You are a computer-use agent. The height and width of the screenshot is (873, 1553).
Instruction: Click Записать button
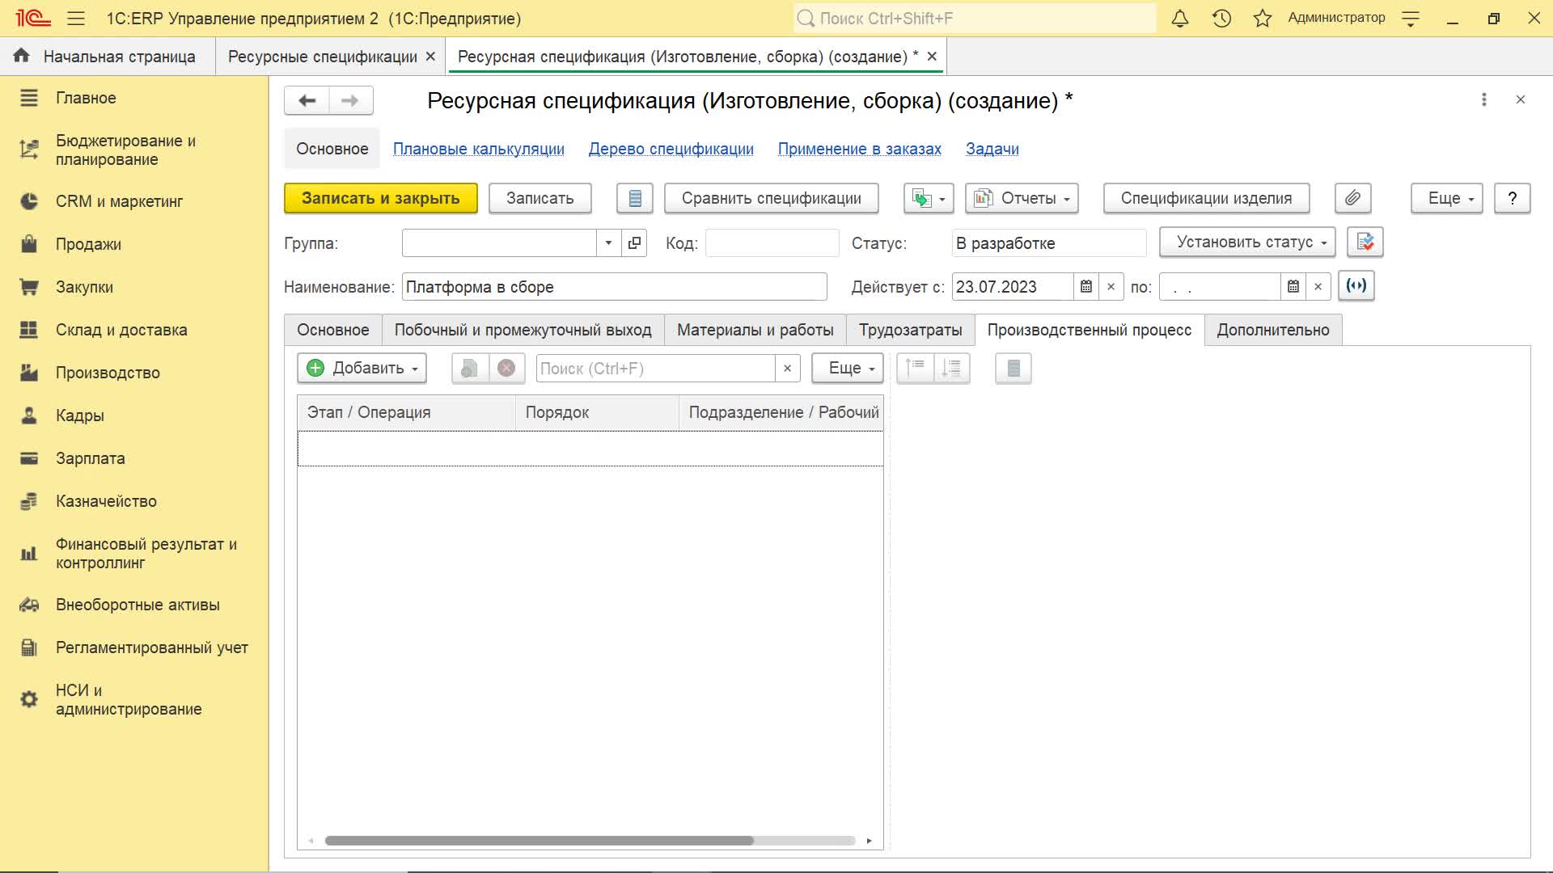pyautogui.click(x=540, y=198)
